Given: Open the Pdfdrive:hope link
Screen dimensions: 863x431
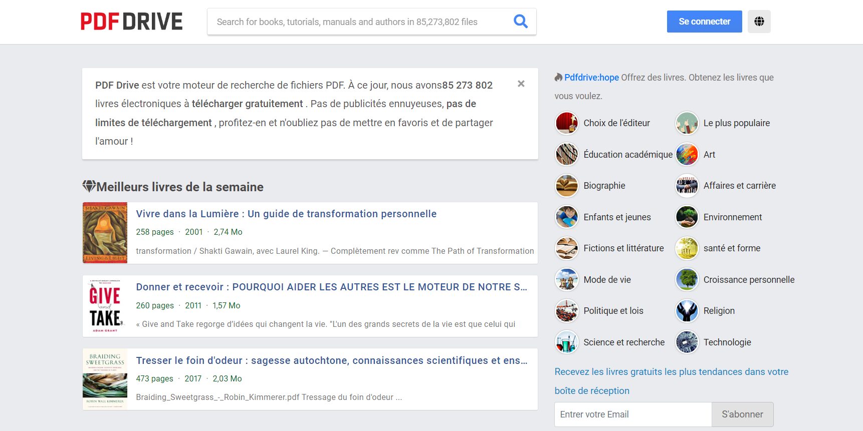Looking at the screenshot, I should (591, 78).
